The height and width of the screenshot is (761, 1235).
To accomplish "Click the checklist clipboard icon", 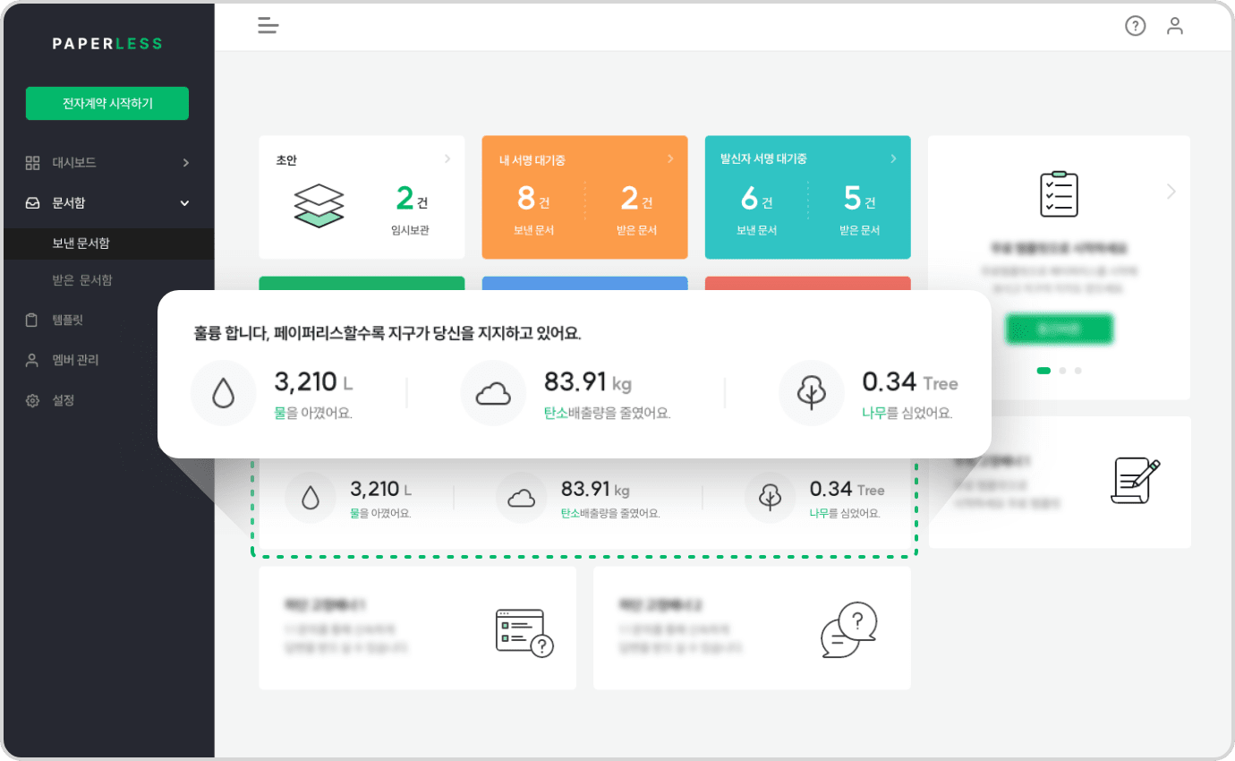I will coord(1059,193).
